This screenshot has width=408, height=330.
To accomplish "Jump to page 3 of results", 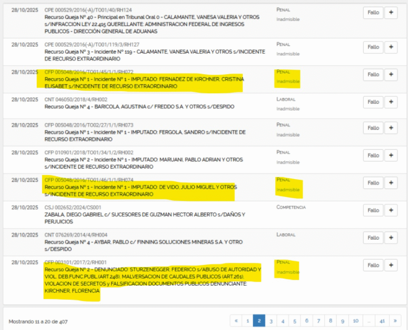I will (271, 321).
